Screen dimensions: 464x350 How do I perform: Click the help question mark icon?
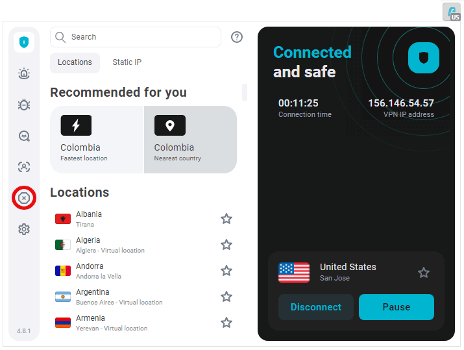tap(237, 37)
